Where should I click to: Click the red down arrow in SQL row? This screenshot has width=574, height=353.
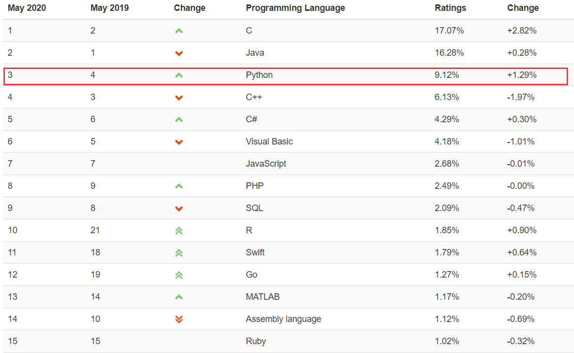179,209
